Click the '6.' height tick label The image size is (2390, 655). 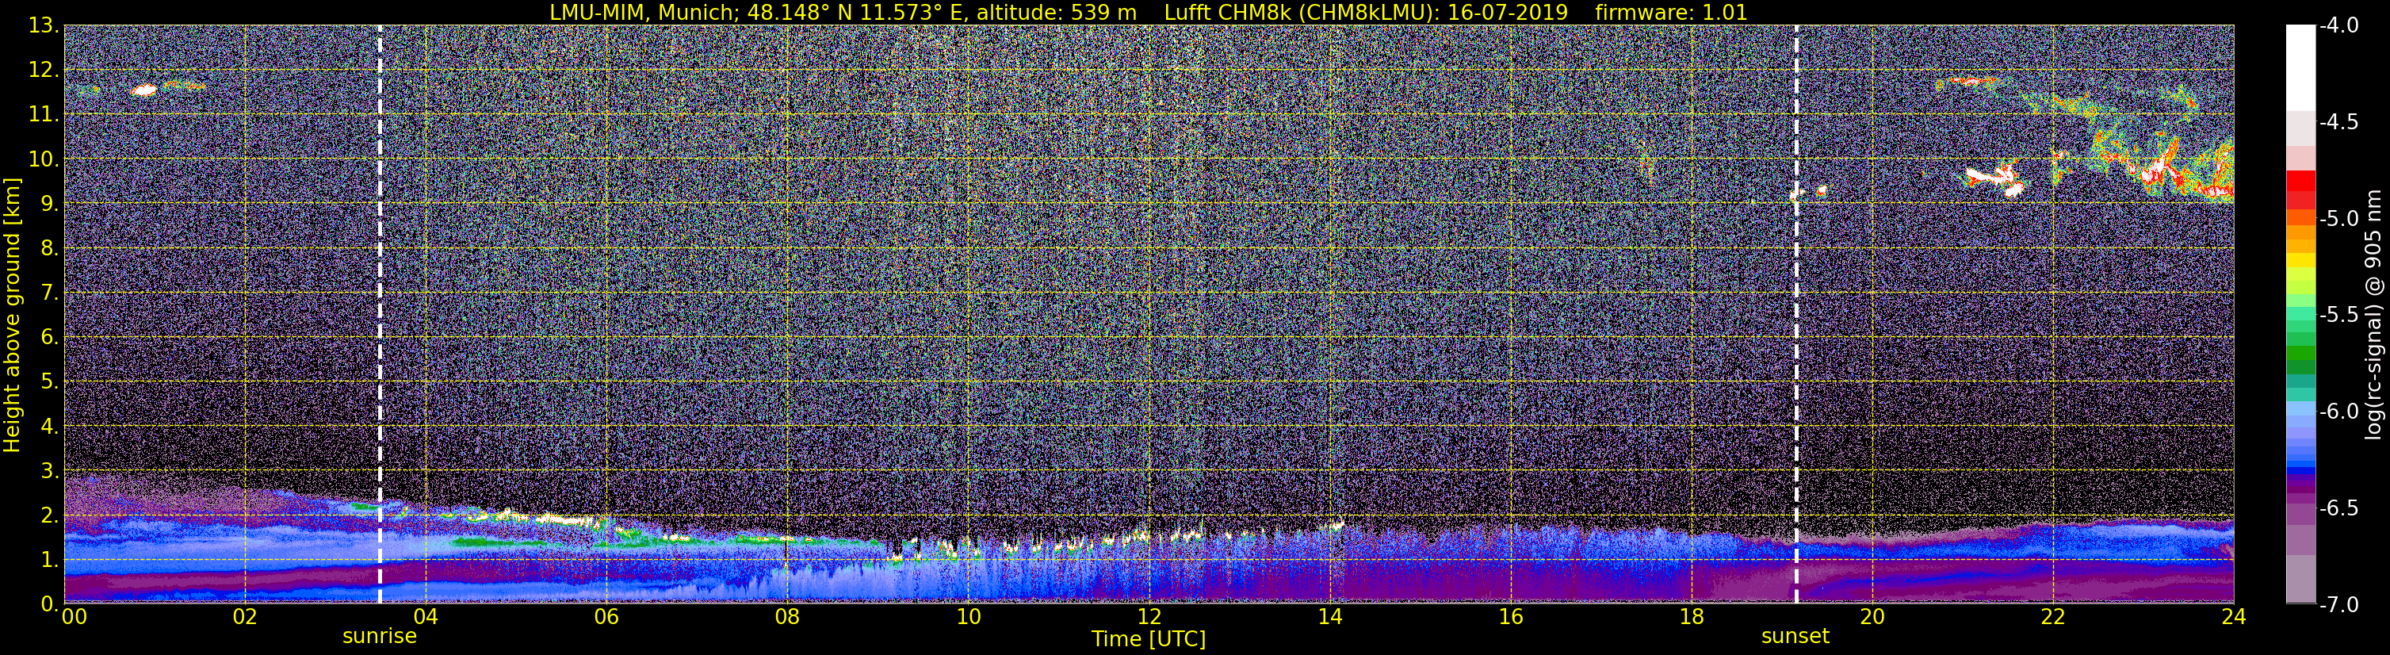click(x=48, y=338)
